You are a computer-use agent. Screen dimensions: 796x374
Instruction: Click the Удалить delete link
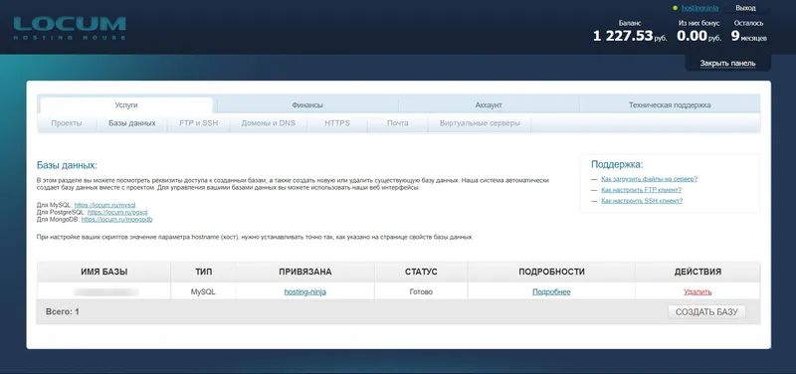pos(697,291)
